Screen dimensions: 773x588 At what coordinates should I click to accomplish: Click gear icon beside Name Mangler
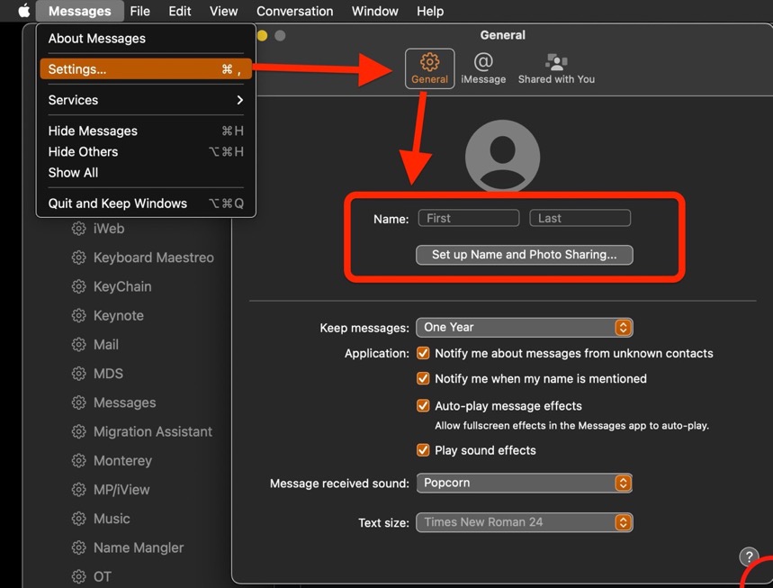click(78, 547)
